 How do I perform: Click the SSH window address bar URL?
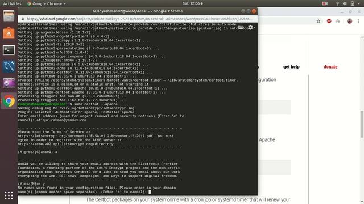point(139,19)
